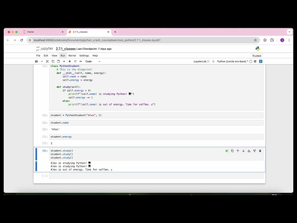Click the Jupyter logo
This screenshot has width=297, height=223.
pos(45,49)
